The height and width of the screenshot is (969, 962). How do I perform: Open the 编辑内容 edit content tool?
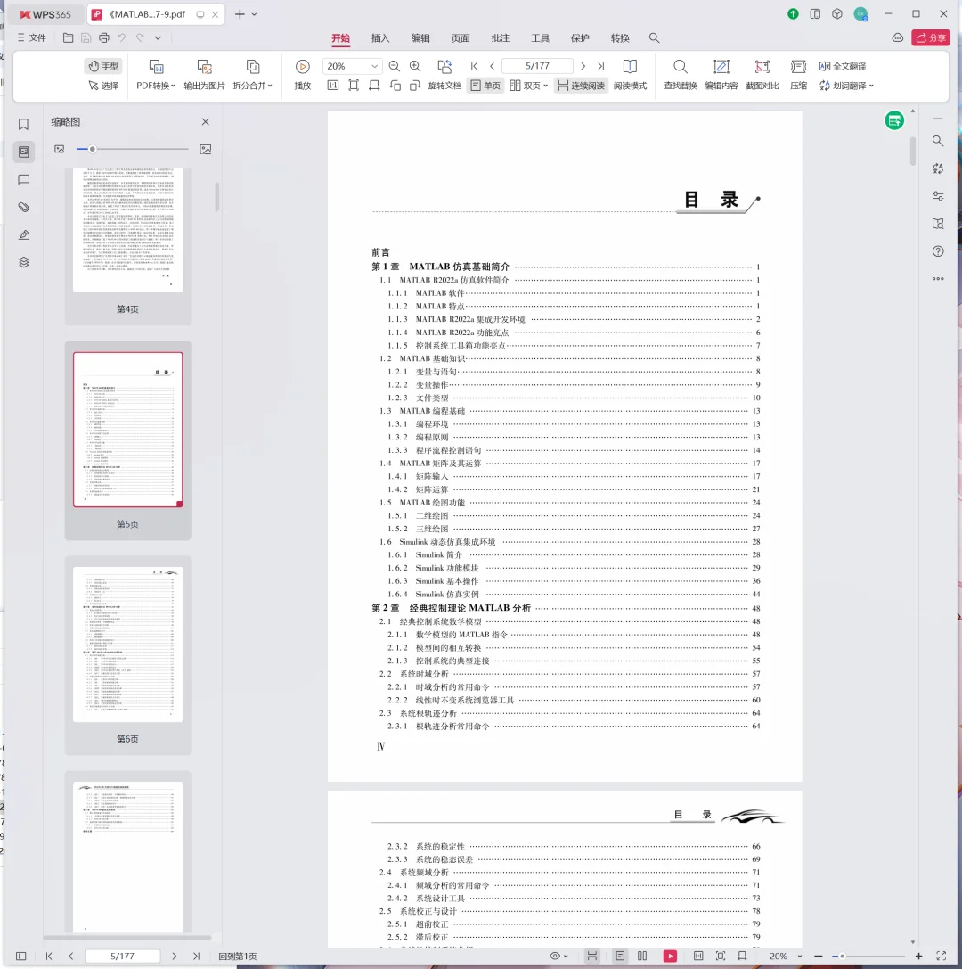coord(721,75)
